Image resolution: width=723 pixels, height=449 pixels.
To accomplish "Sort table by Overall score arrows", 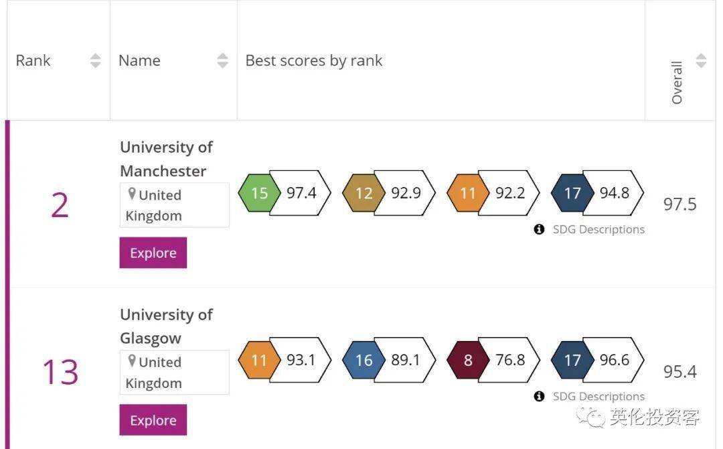I will (x=701, y=60).
